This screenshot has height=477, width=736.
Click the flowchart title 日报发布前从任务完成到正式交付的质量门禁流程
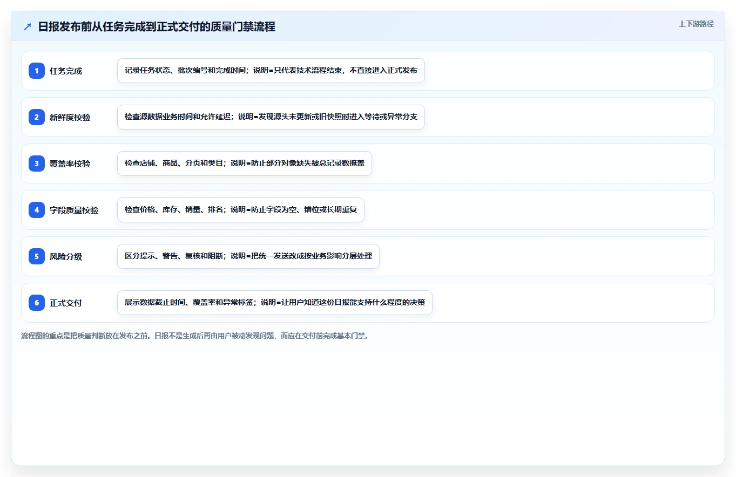[157, 26]
